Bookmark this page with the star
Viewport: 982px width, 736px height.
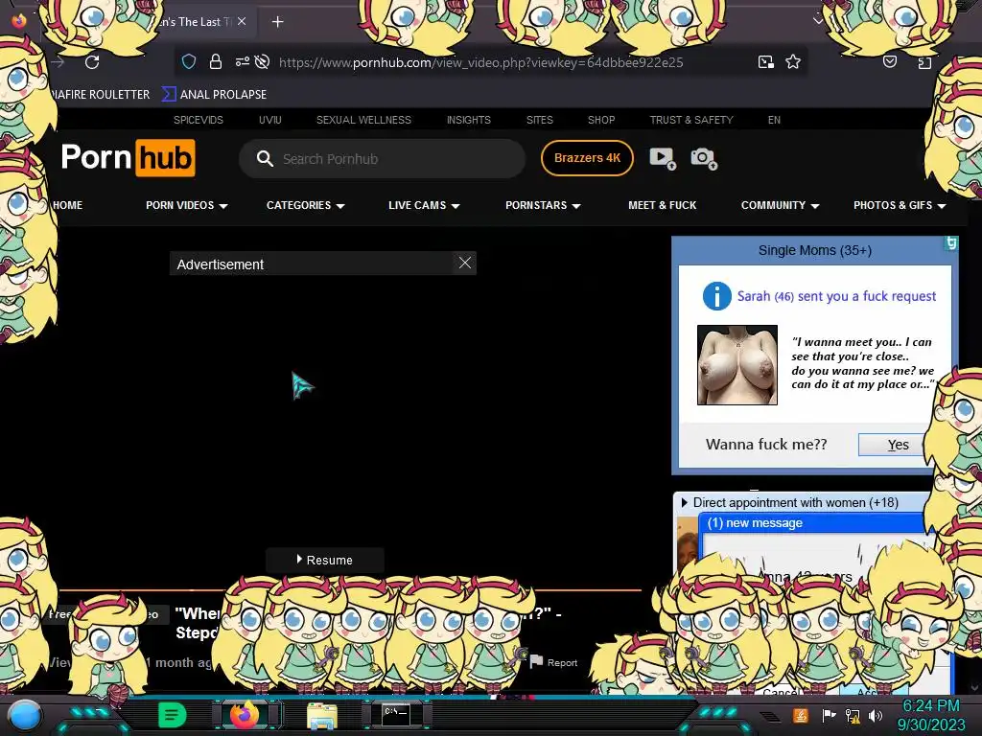(x=793, y=61)
